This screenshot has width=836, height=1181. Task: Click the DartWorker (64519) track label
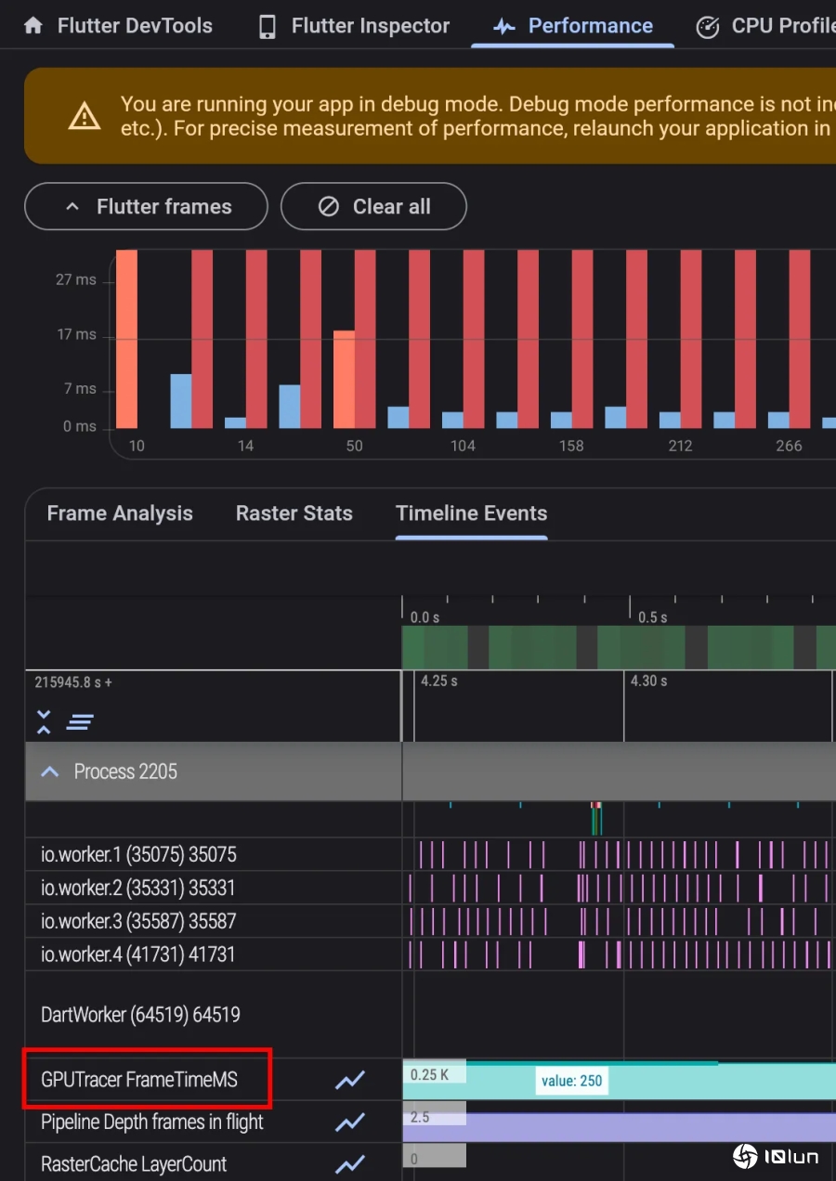tap(140, 1015)
